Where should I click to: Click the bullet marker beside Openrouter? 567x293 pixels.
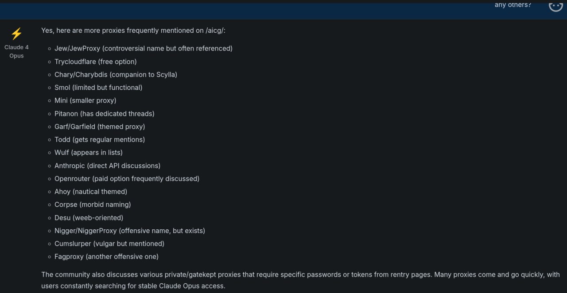click(50, 179)
